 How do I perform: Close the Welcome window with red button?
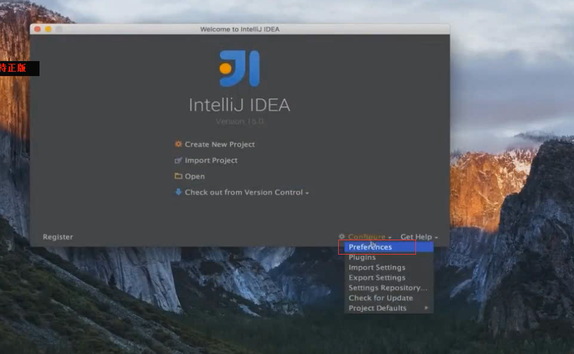click(x=37, y=29)
